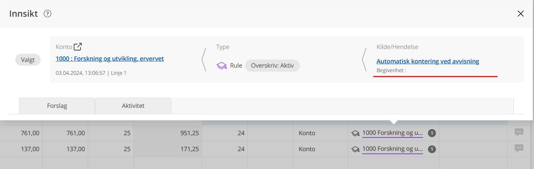Screen dimensions: 534x169
Task: Open the Automatisk kontering ved avvisning link
Action: (428, 61)
